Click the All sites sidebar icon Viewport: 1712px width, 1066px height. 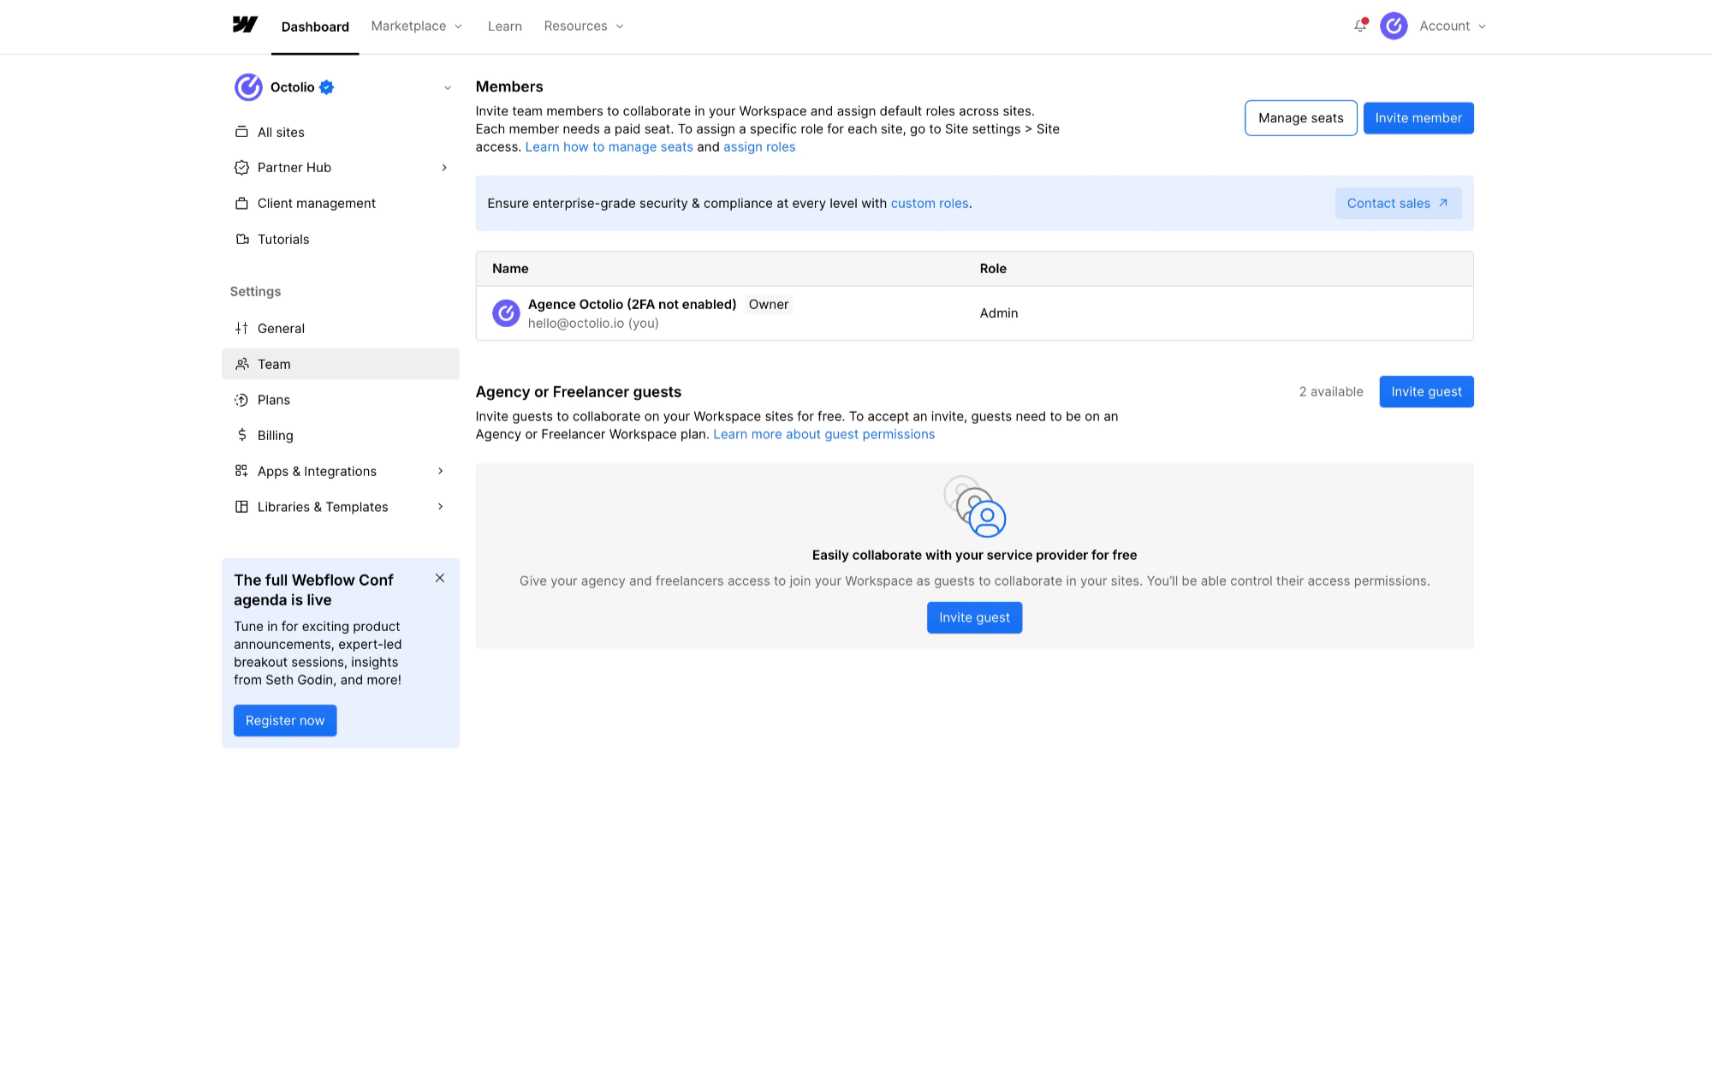(241, 132)
